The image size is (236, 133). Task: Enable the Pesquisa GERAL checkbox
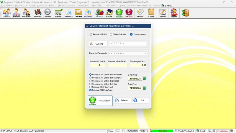click(x=91, y=34)
